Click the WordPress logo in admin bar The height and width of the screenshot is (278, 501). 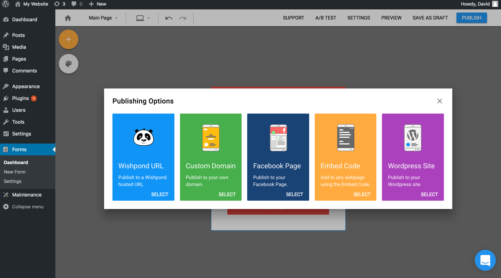point(6,4)
